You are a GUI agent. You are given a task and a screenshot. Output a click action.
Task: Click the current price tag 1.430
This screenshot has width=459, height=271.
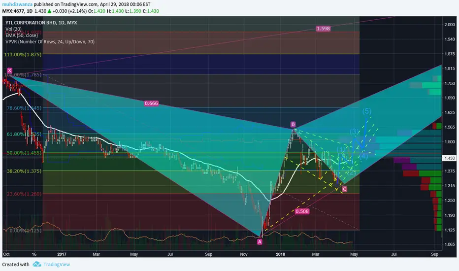(x=450, y=158)
